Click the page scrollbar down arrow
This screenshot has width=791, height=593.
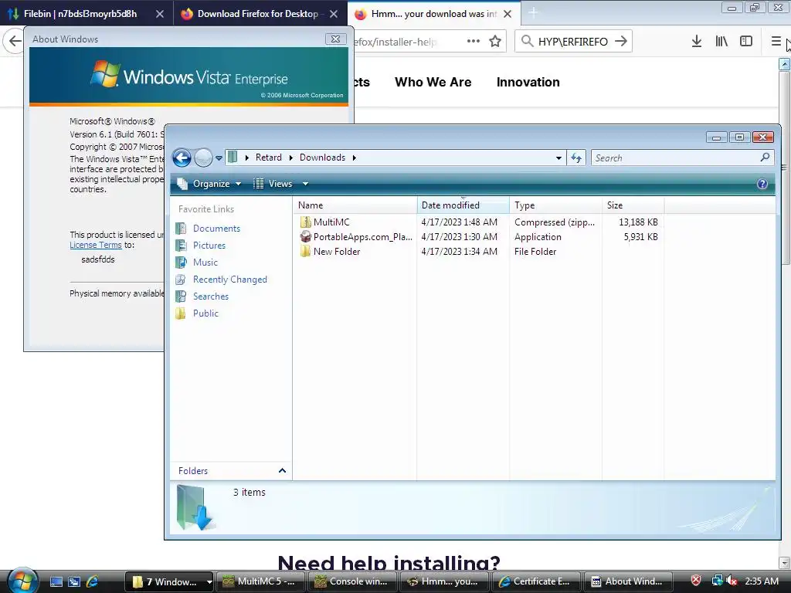click(x=784, y=562)
